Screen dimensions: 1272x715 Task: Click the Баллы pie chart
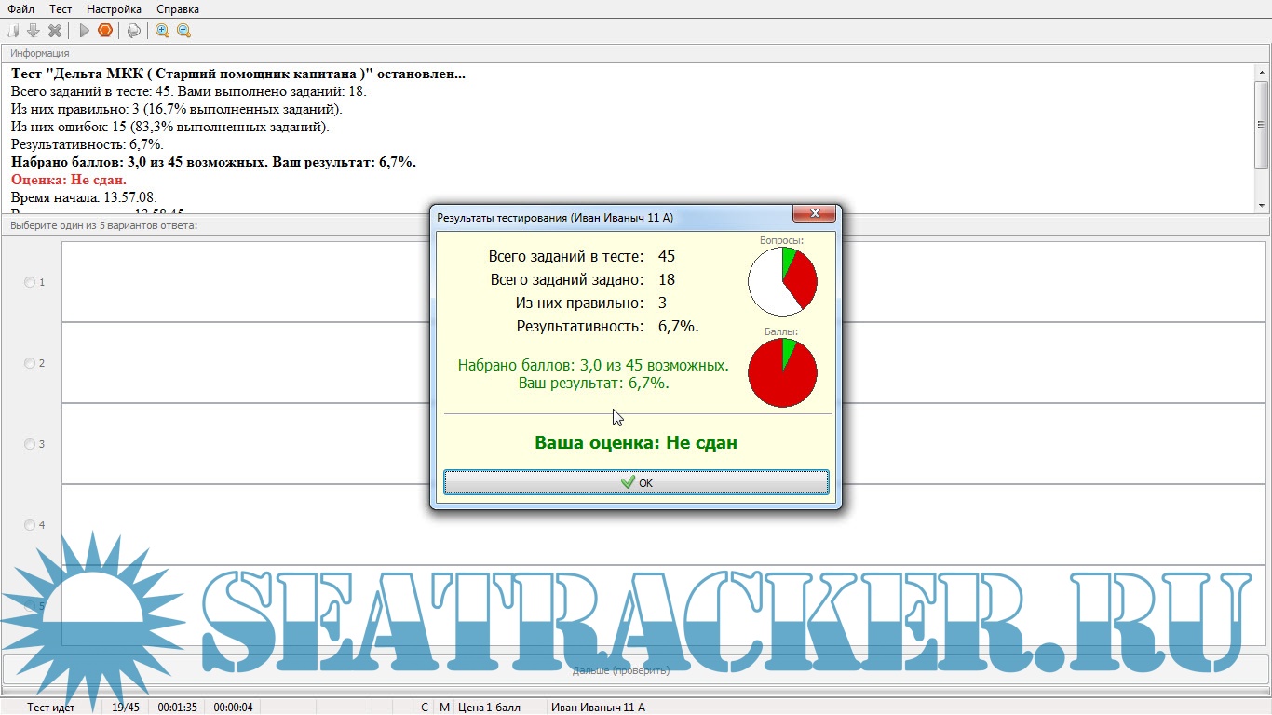coord(782,372)
